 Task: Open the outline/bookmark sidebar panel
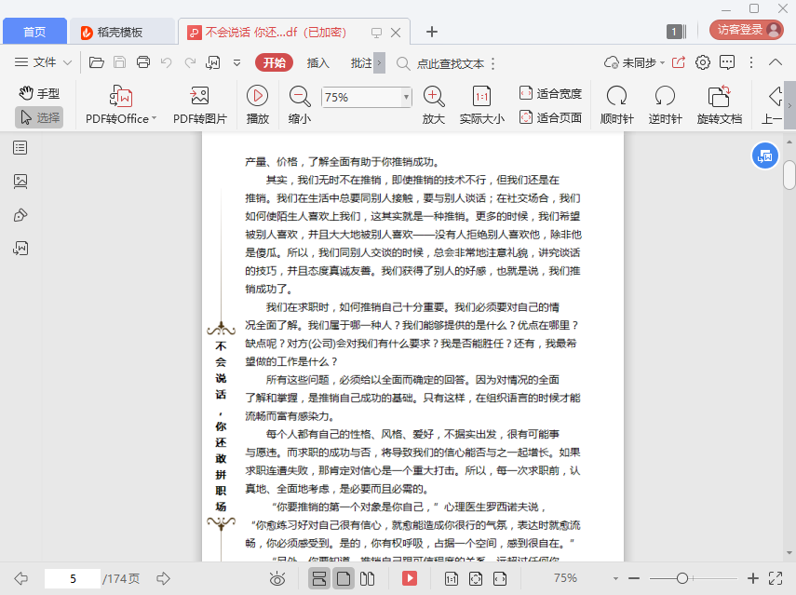pyautogui.click(x=20, y=148)
